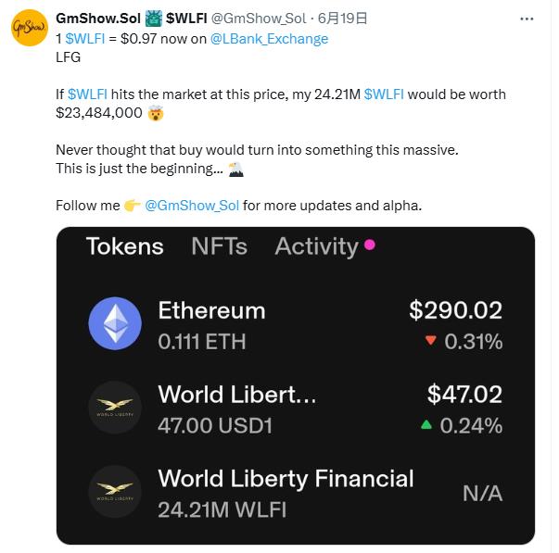The height and width of the screenshot is (553, 559).
Task: Click the pointing hand emoji
Action: coord(132,206)
